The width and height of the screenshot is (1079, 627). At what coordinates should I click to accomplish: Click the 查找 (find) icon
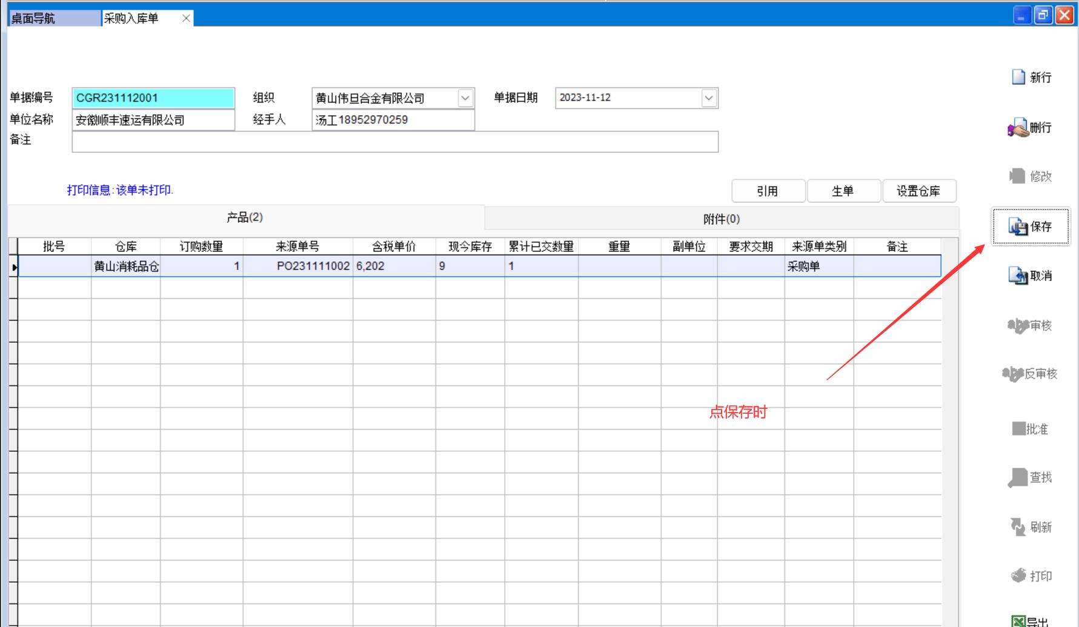click(1018, 477)
